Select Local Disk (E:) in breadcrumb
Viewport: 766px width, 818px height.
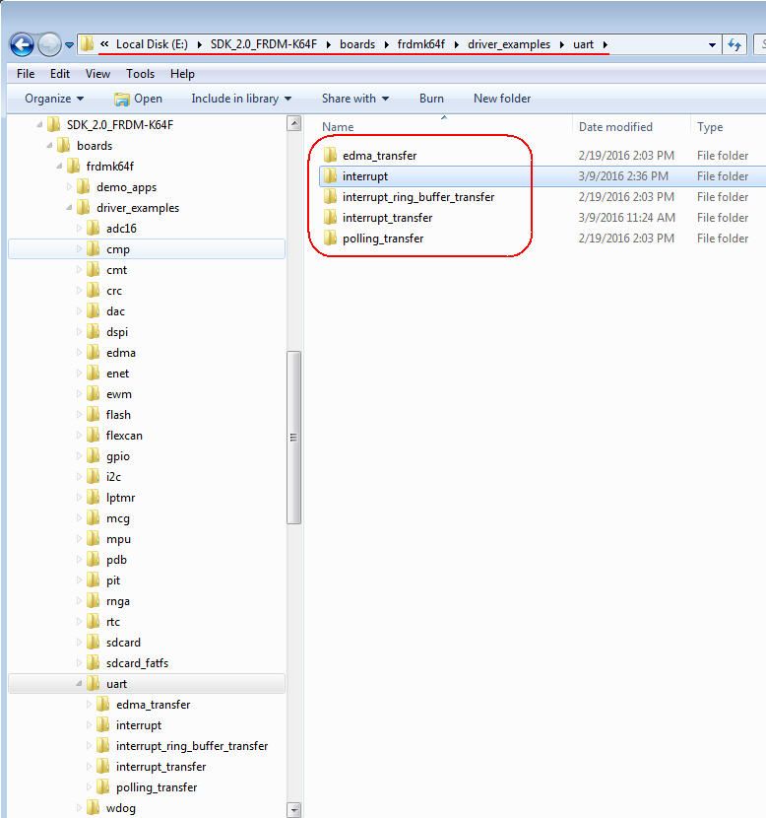(x=152, y=44)
